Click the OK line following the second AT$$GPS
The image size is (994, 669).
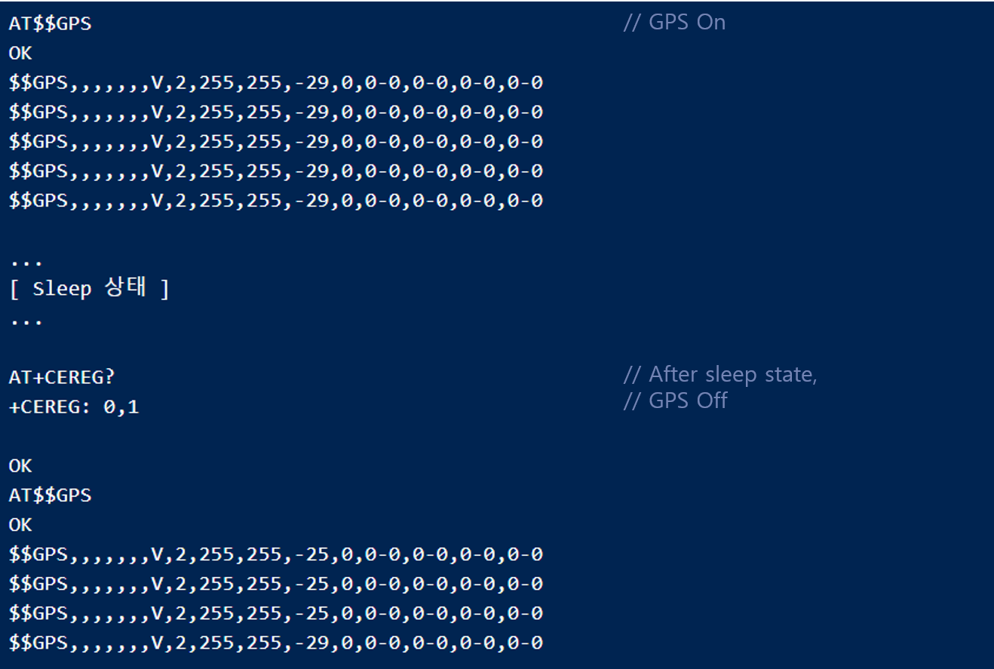(x=20, y=525)
